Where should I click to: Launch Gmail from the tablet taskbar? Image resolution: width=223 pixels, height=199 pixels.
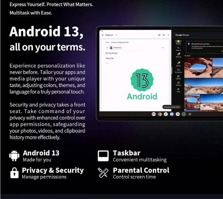tap(154, 114)
